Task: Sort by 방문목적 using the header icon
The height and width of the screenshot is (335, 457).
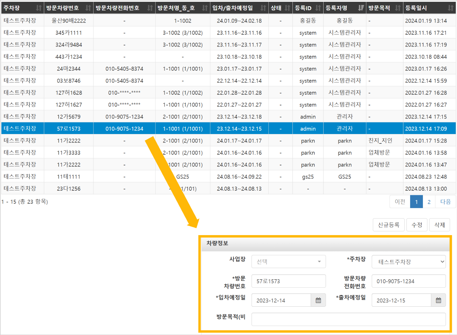Action: pos(398,8)
